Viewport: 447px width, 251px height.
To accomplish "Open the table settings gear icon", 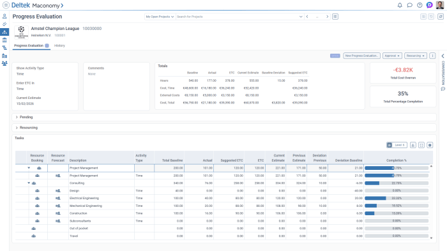I will point(430,145).
